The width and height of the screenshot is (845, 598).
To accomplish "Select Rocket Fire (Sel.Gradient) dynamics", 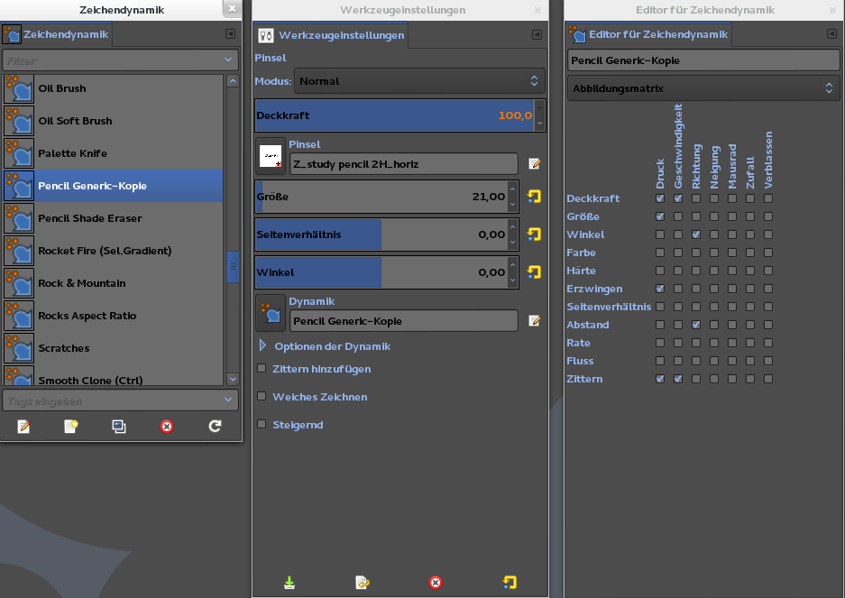I will 113,251.
